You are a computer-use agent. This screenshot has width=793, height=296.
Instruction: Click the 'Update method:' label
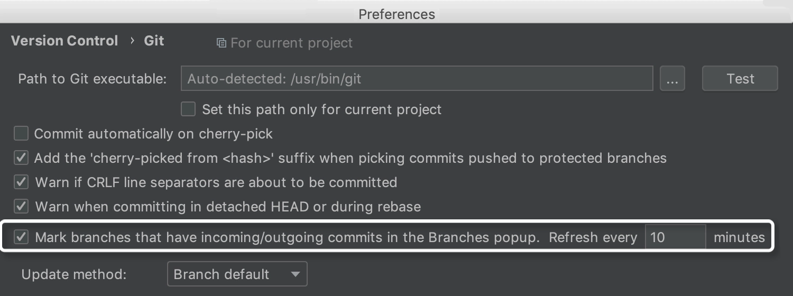click(74, 274)
